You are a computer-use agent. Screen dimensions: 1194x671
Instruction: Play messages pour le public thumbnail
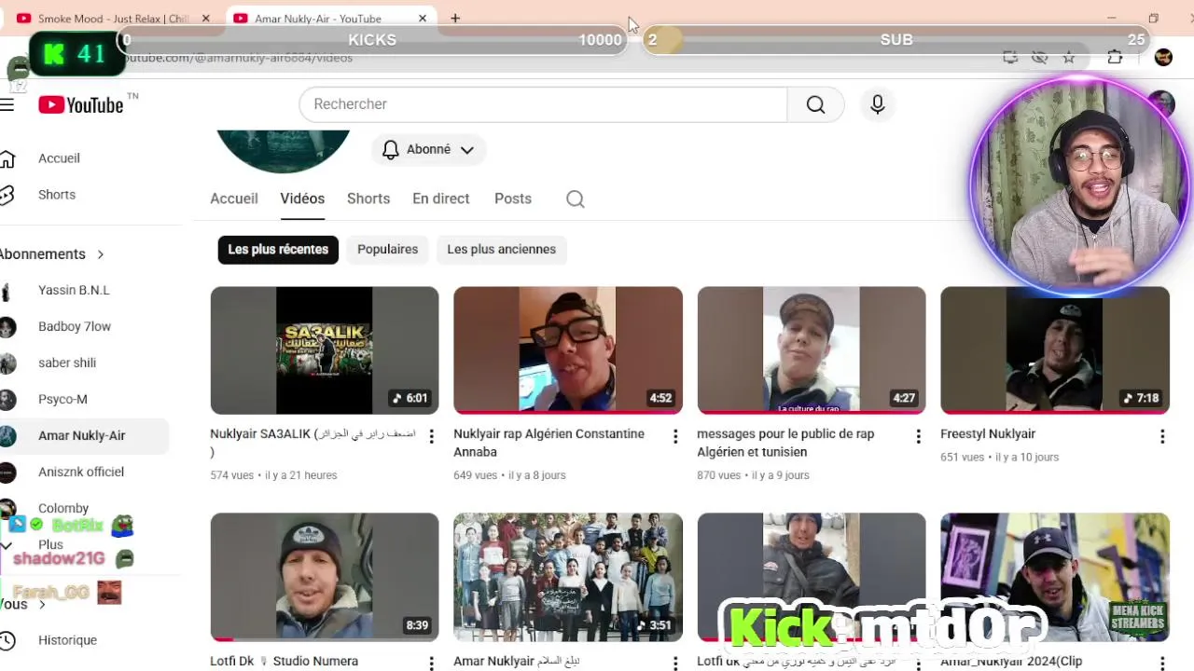(x=811, y=350)
